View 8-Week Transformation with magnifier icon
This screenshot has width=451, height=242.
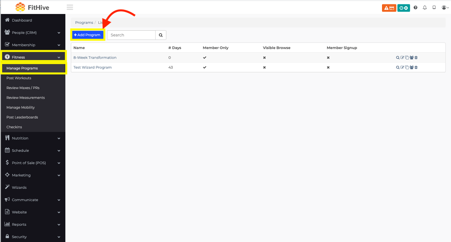(x=398, y=58)
